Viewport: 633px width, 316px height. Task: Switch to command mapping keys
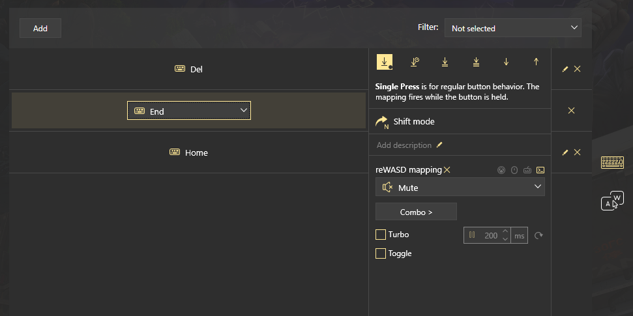[x=540, y=170]
